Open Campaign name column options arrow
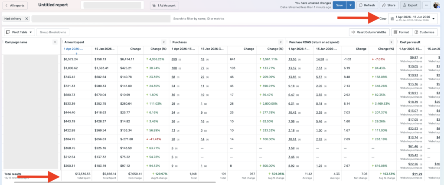Screen dimensions: 444x185 pos(55,42)
